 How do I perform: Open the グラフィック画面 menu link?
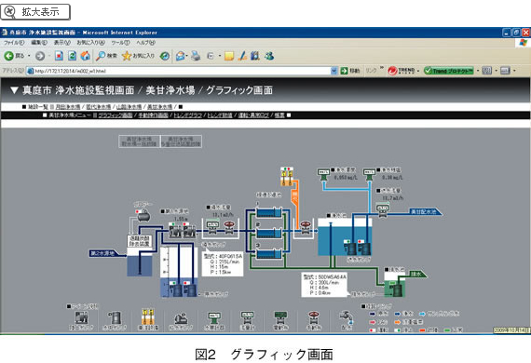(116, 115)
